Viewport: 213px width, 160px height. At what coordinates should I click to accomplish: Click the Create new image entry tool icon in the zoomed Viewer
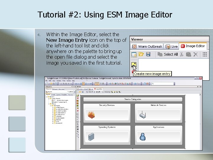[134, 65]
